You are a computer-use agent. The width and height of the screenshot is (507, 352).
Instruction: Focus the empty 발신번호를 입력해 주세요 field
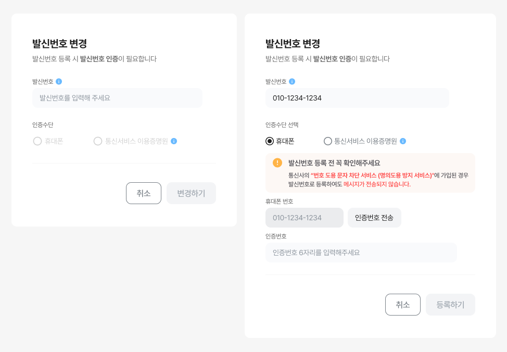click(117, 98)
